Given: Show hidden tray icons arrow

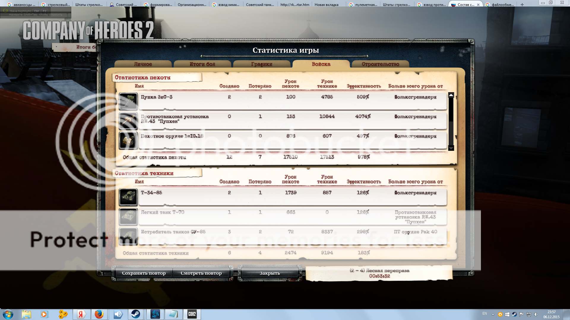Looking at the screenshot, I should [493, 314].
